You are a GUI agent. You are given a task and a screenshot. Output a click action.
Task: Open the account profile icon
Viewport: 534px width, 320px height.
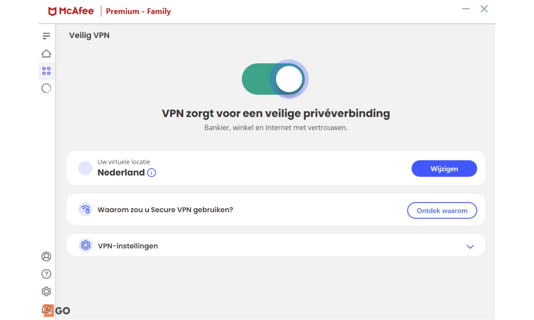pos(46,256)
